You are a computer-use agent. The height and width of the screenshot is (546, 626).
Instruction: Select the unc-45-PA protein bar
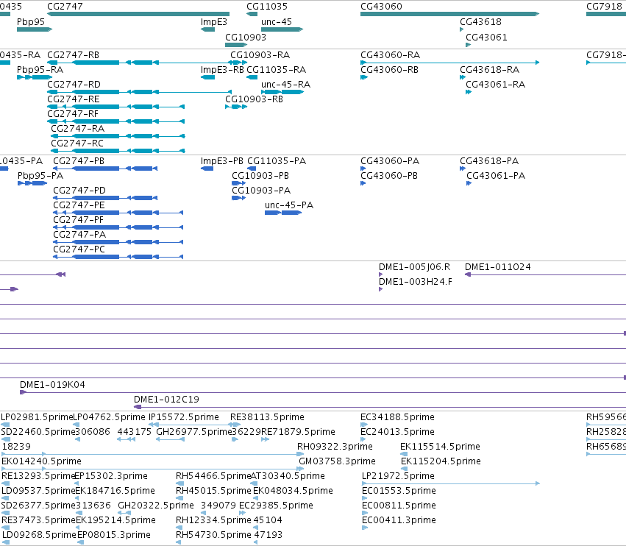(283, 213)
